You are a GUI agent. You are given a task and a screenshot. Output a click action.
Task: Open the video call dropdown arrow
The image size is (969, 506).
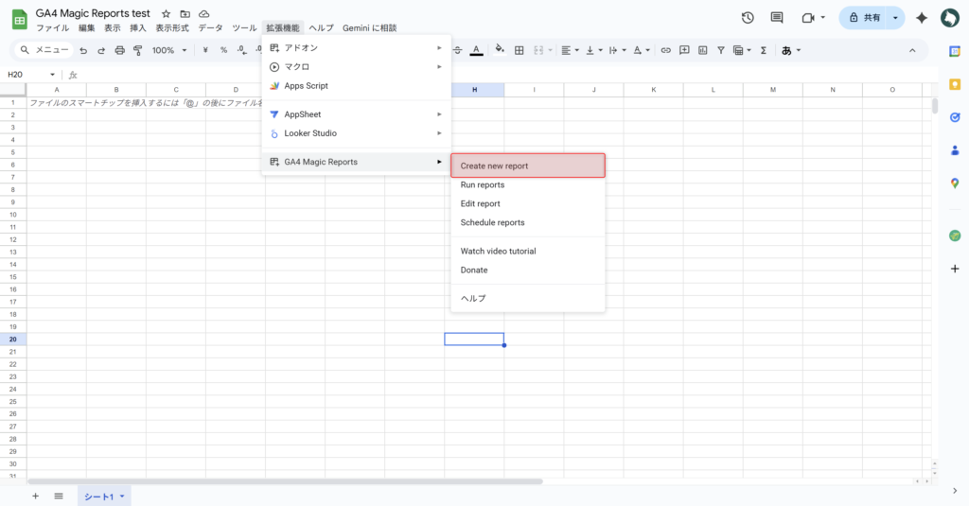(x=822, y=18)
